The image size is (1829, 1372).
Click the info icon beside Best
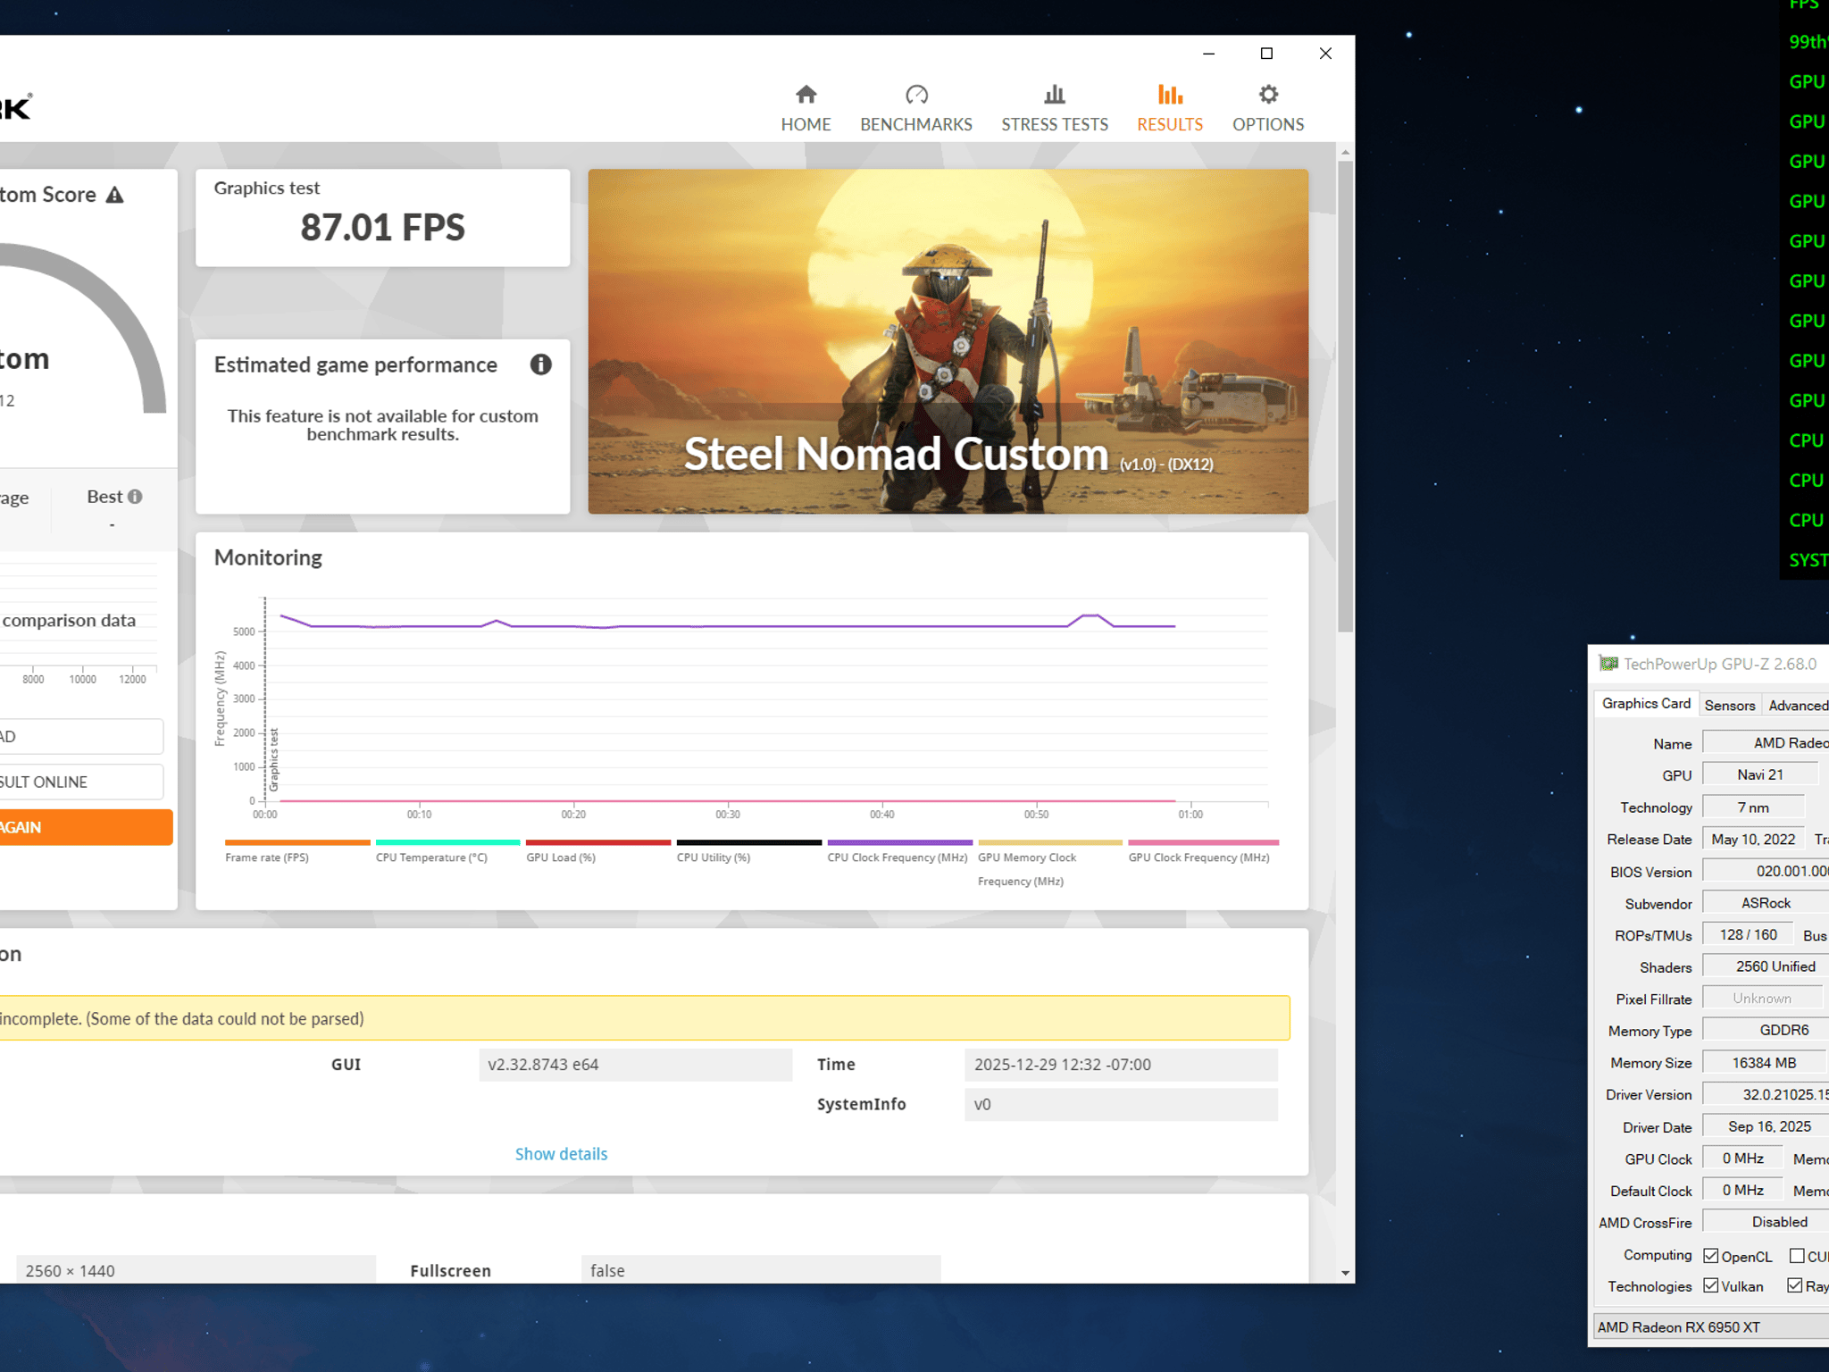(135, 497)
